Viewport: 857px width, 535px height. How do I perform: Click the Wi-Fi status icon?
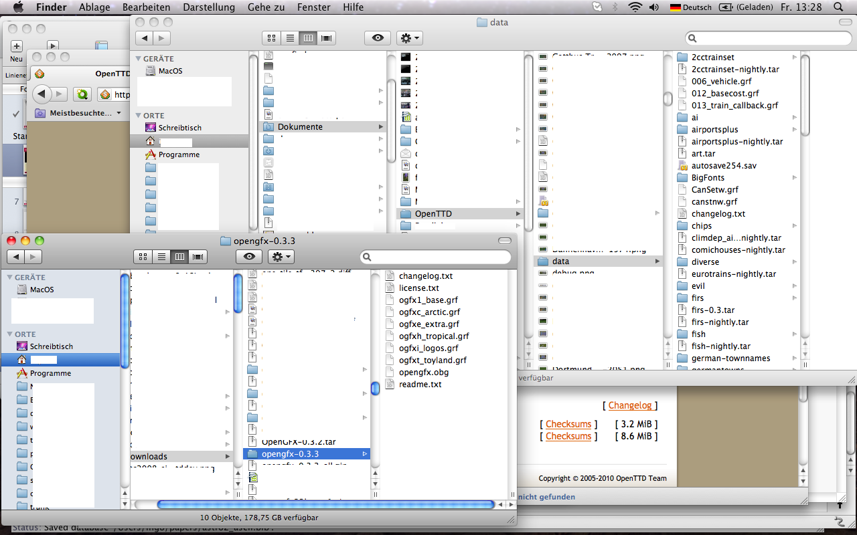coord(634,7)
